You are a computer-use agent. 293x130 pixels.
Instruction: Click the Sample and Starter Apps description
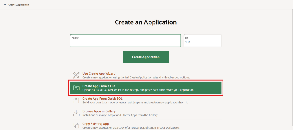point(120,115)
